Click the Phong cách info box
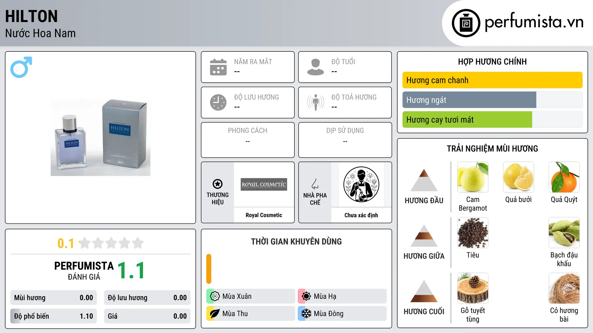The width and height of the screenshot is (593, 333). (x=248, y=140)
